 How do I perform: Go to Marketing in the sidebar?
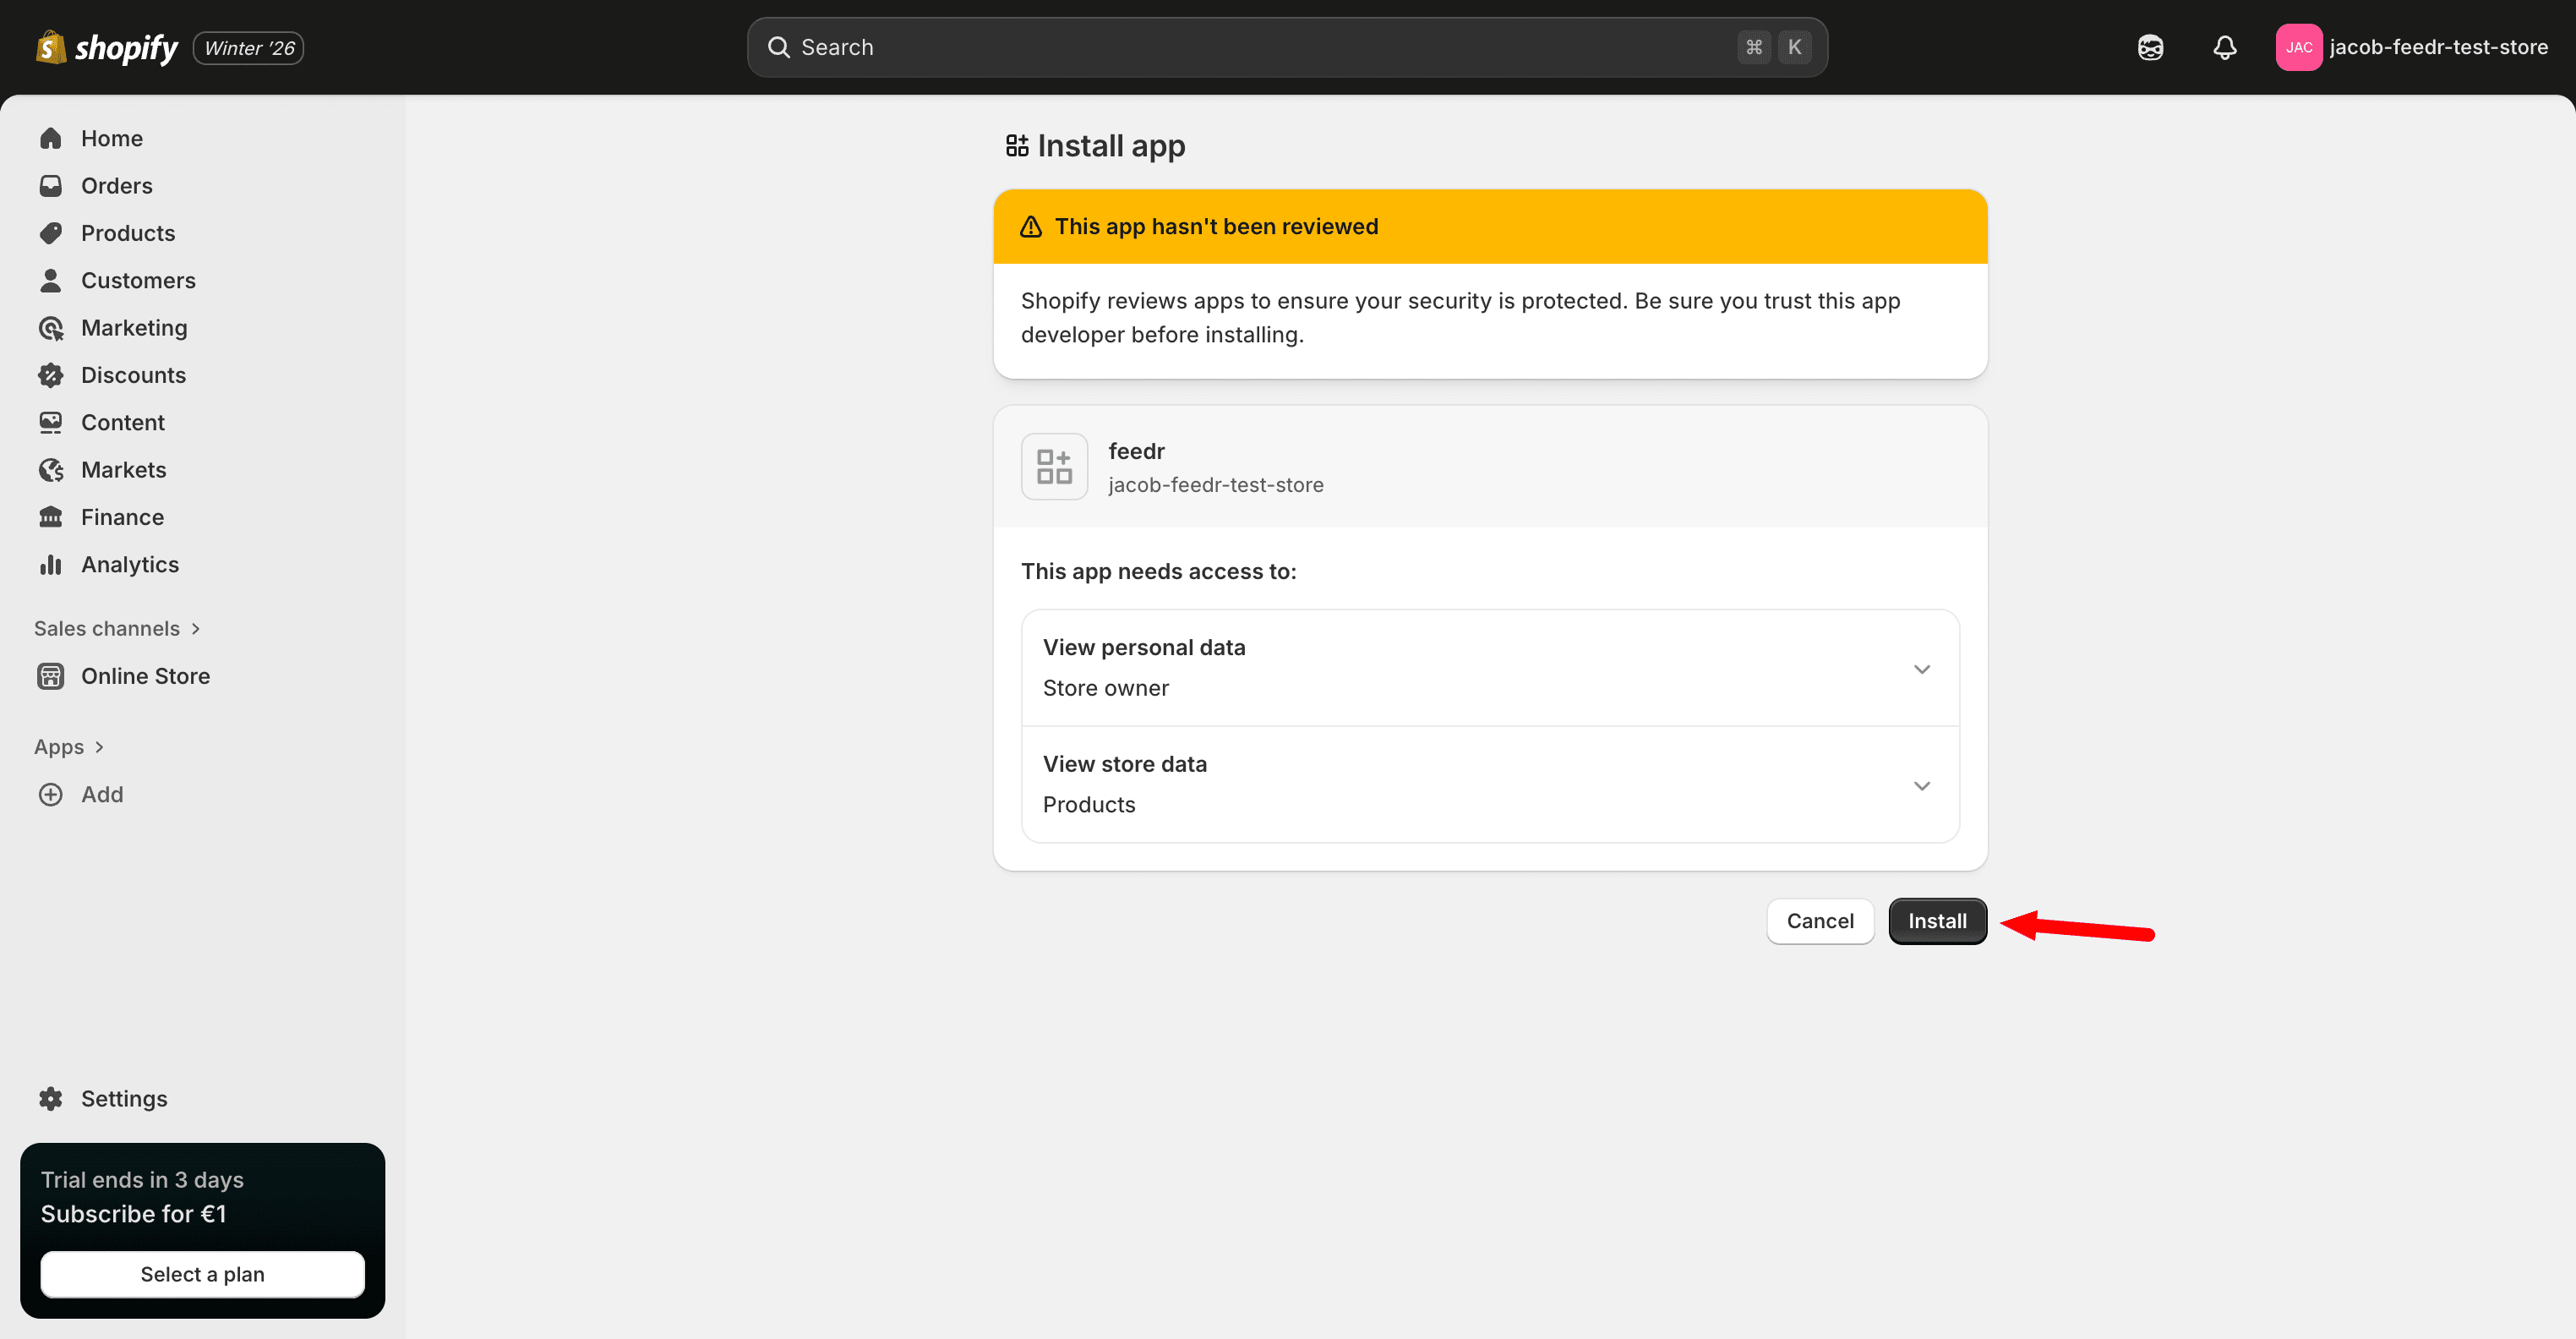(x=134, y=328)
